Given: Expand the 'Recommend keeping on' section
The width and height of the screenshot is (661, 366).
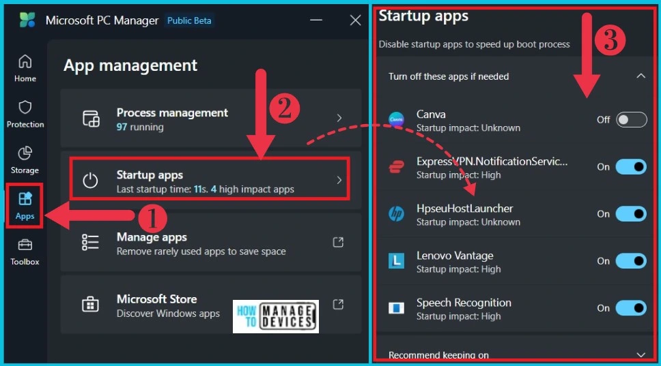Looking at the screenshot, I should [641, 354].
